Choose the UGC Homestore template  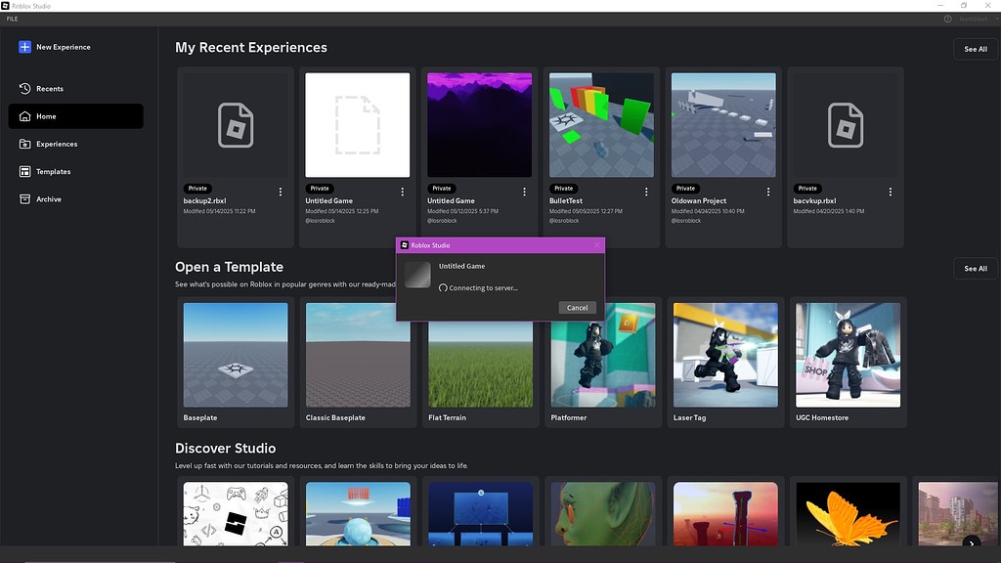click(x=849, y=362)
